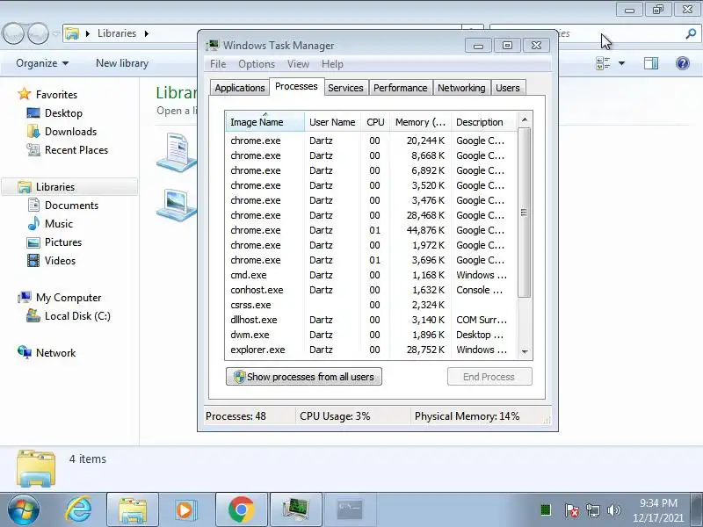This screenshot has height=527, width=703.
Task: Click the green CPU meter tray icon
Action: (546, 510)
